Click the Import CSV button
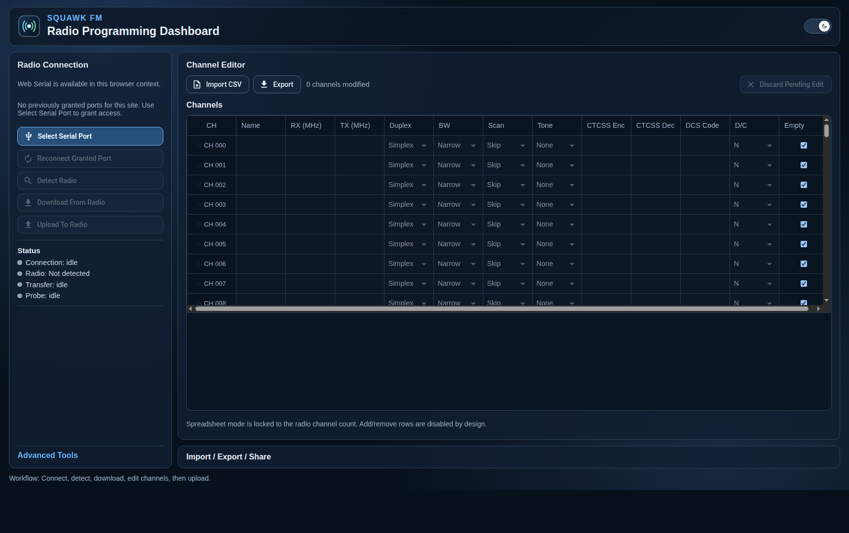This screenshot has height=533, width=849. [x=218, y=84]
